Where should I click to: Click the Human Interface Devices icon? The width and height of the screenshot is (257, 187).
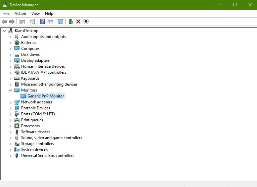(x=17, y=67)
